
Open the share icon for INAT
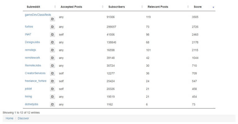[52, 34]
